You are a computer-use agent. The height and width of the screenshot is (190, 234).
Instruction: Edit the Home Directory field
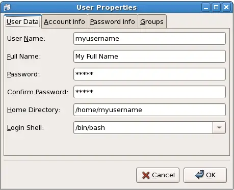149,110
